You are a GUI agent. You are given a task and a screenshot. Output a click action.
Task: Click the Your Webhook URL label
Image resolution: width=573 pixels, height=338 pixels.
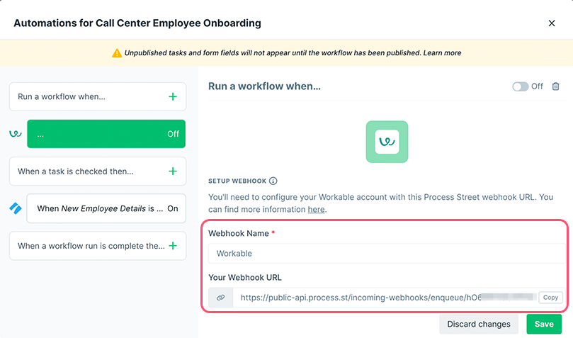[245, 277]
